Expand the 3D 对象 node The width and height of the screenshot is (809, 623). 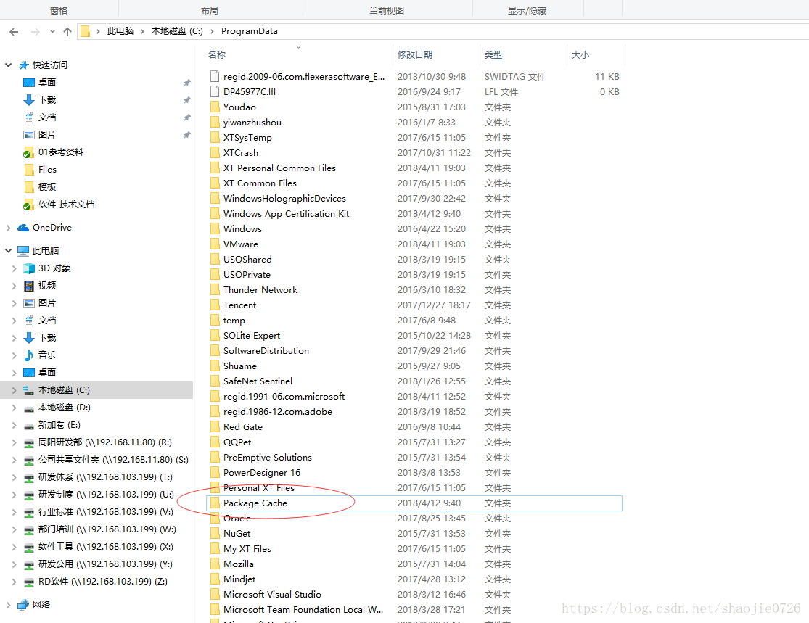coord(14,268)
